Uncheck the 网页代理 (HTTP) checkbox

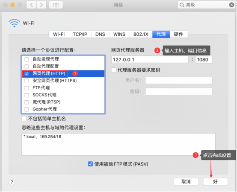click(27, 73)
